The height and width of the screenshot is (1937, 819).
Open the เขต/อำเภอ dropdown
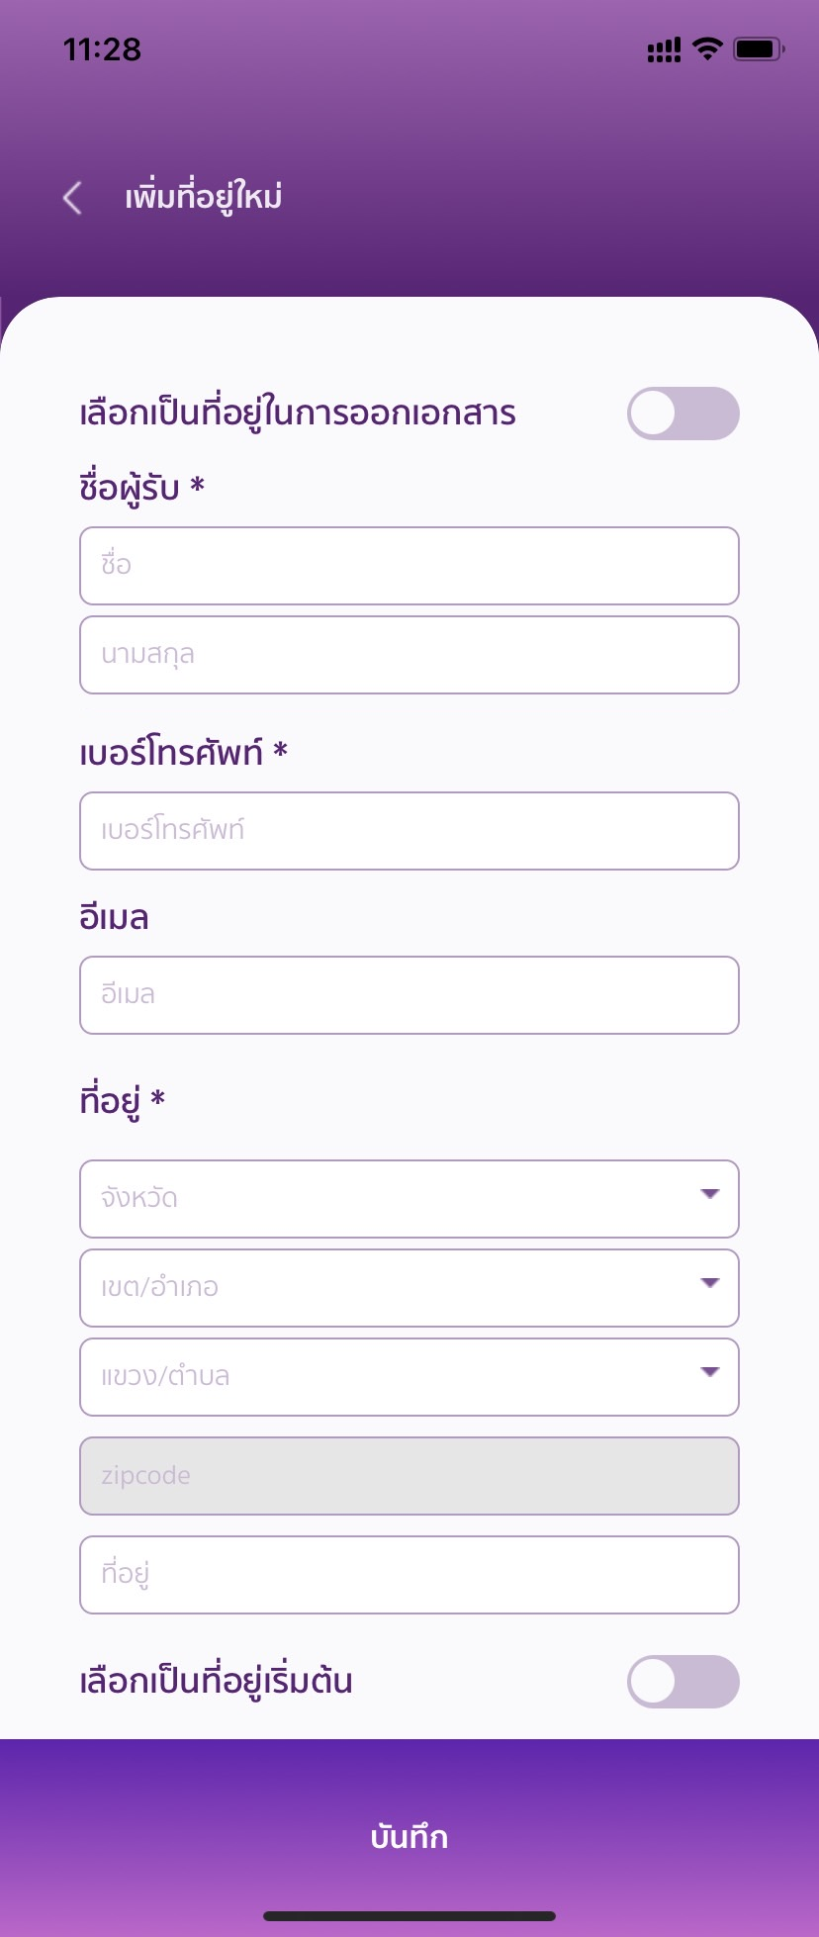tap(409, 1288)
